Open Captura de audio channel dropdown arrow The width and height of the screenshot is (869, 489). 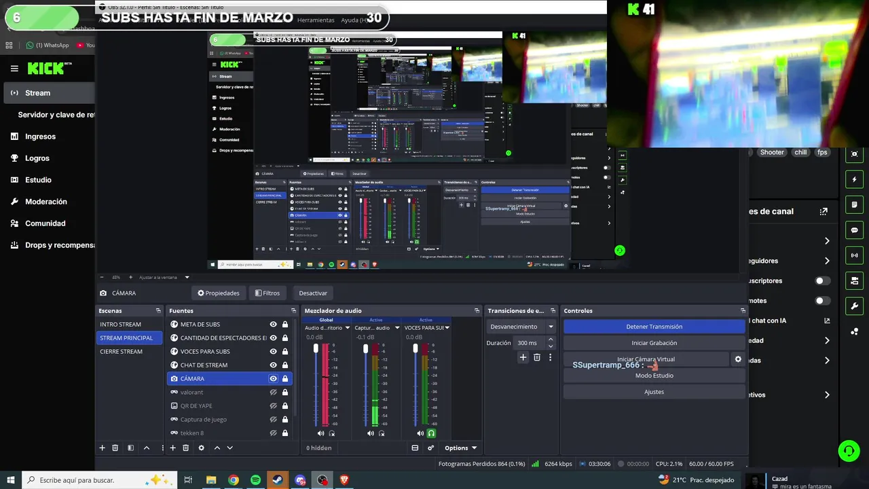pyautogui.click(x=397, y=328)
